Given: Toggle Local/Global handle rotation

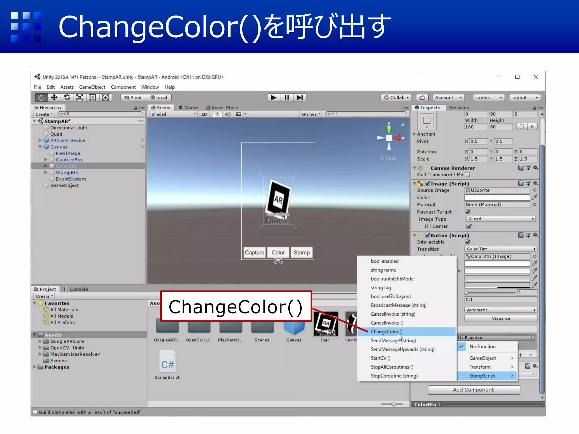Looking at the screenshot, I should [x=159, y=98].
